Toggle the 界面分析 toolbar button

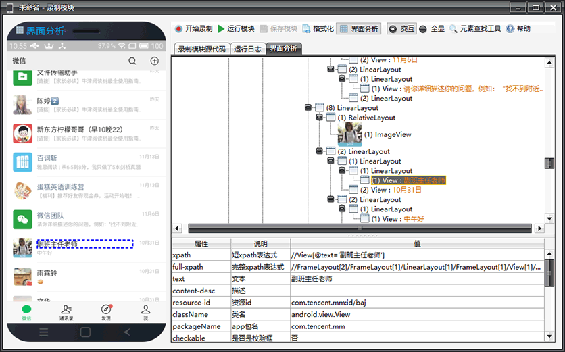pyautogui.click(x=359, y=29)
